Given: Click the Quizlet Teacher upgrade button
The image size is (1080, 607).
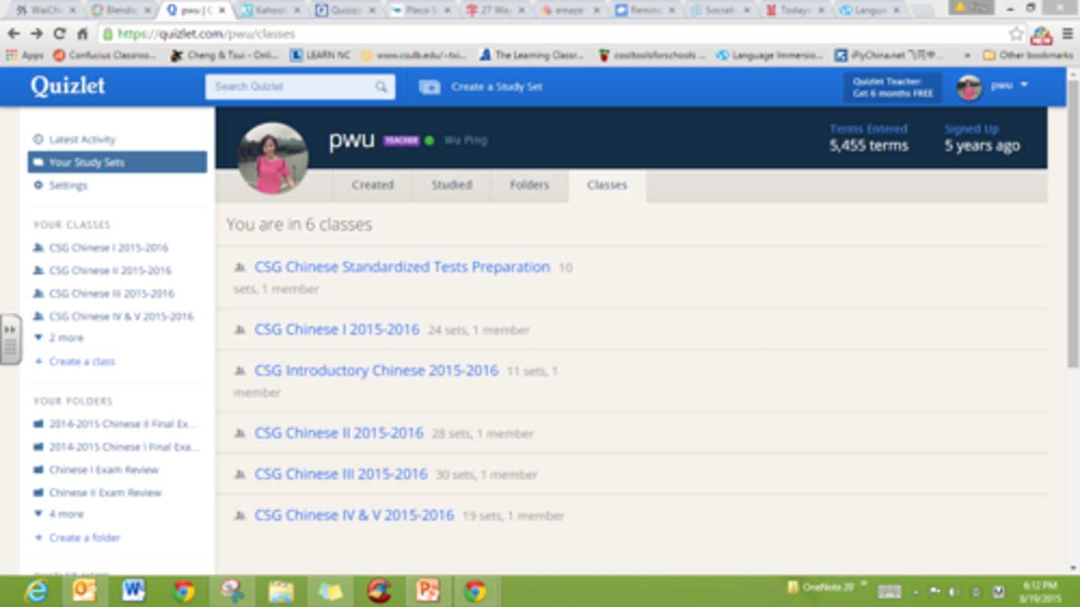Looking at the screenshot, I should point(892,87).
